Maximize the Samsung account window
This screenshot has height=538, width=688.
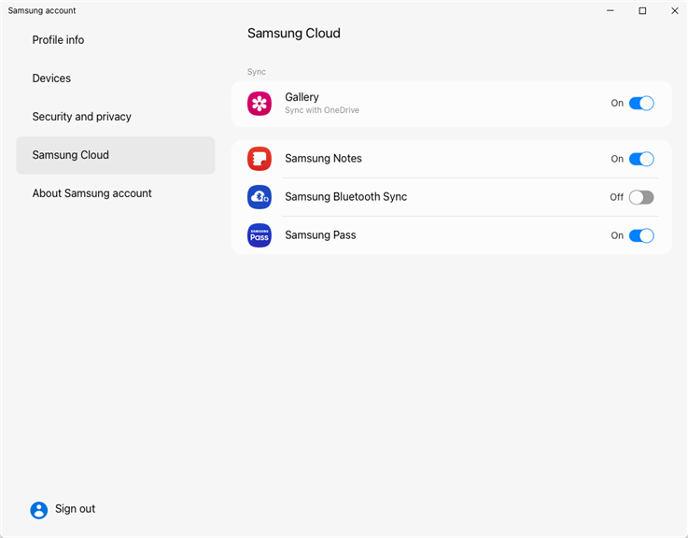[642, 10]
